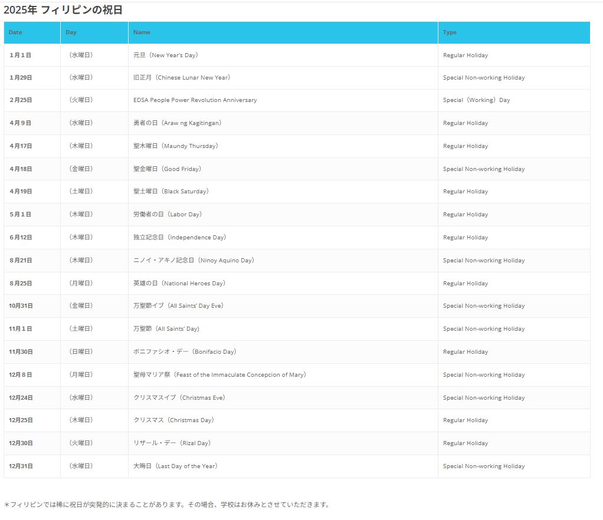Click the holiday name クリスマス (Christmas Day)
This screenshot has height=520, width=603.
(174, 420)
